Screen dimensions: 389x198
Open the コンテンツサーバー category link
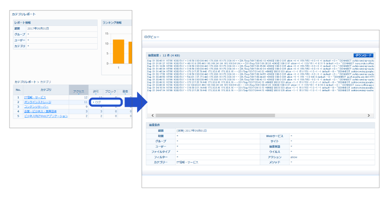point(36,106)
